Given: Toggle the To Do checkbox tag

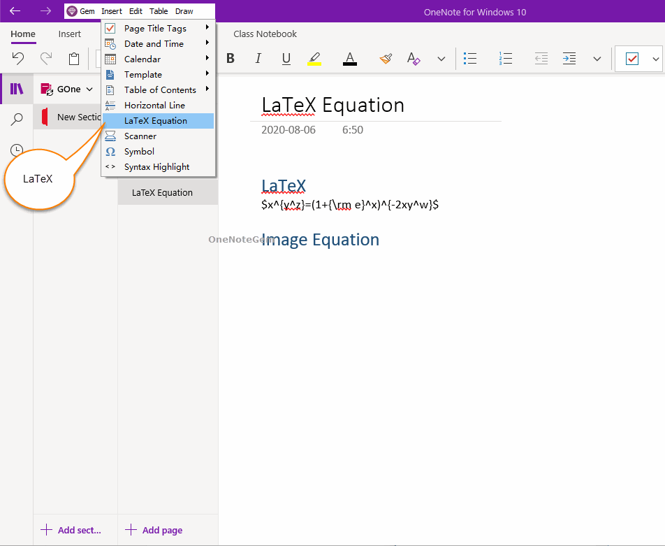Looking at the screenshot, I should [632, 59].
